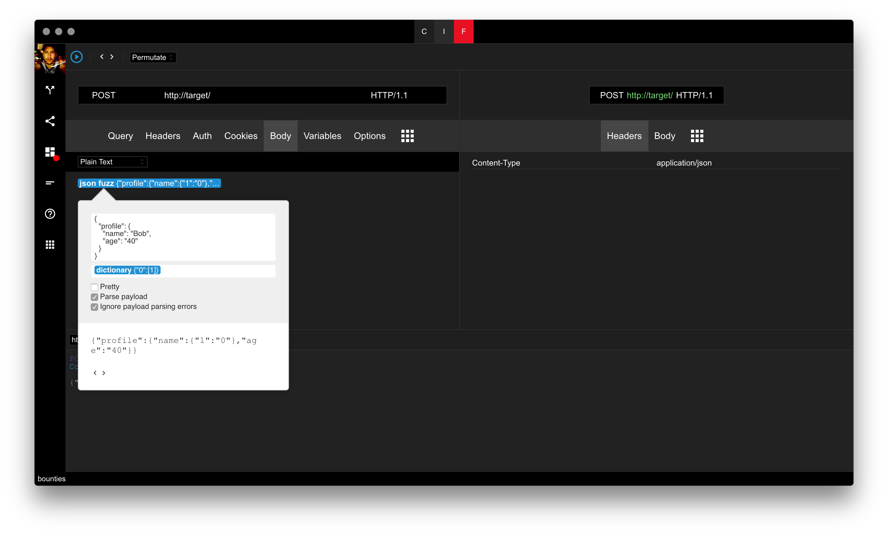Image resolution: width=888 pixels, height=535 pixels.
Task: Click the user avatar thumbnail
Action: (x=50, y=59)
